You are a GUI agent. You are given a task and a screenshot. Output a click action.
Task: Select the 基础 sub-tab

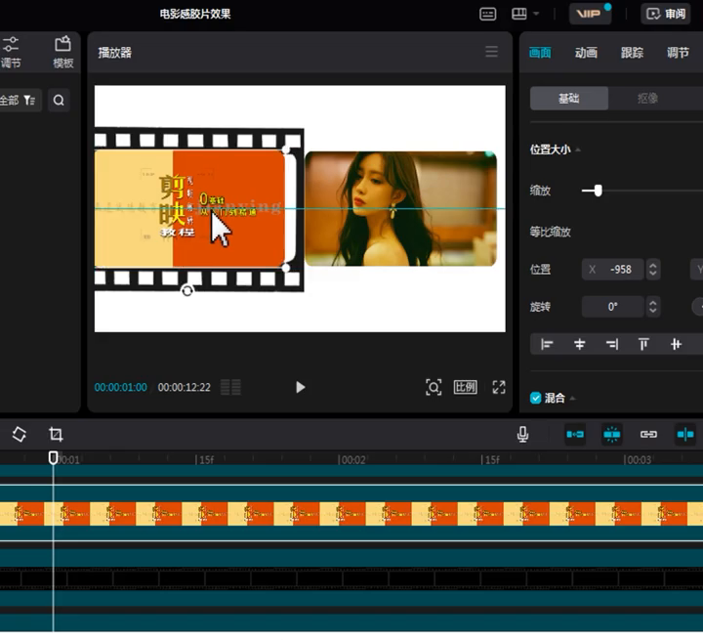[569, 99]
